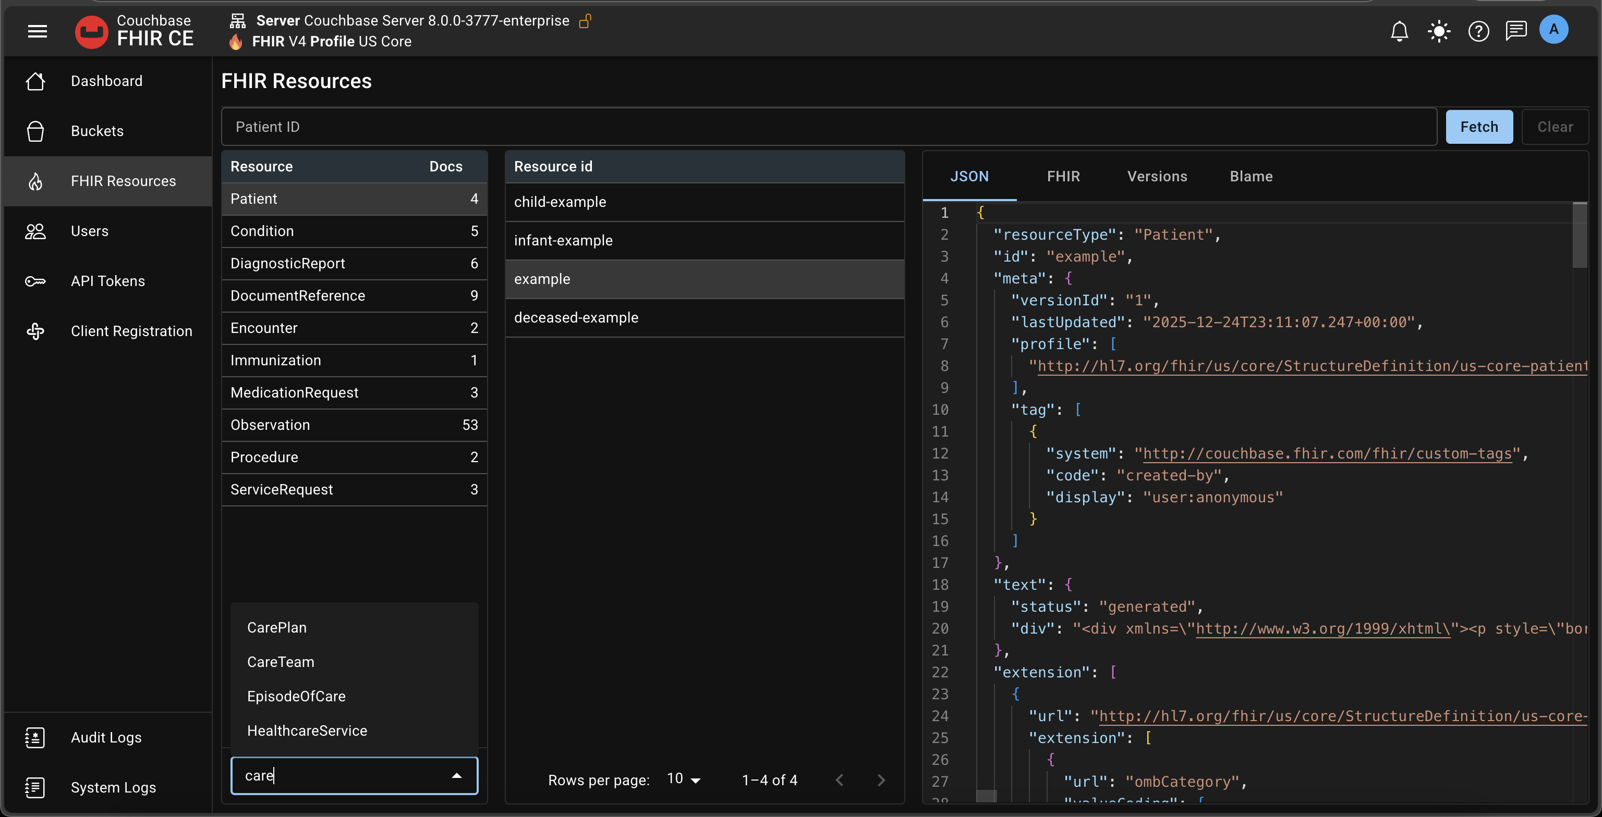Select the deceased-example resource id

pyautogui.click(x=576, y=317)
